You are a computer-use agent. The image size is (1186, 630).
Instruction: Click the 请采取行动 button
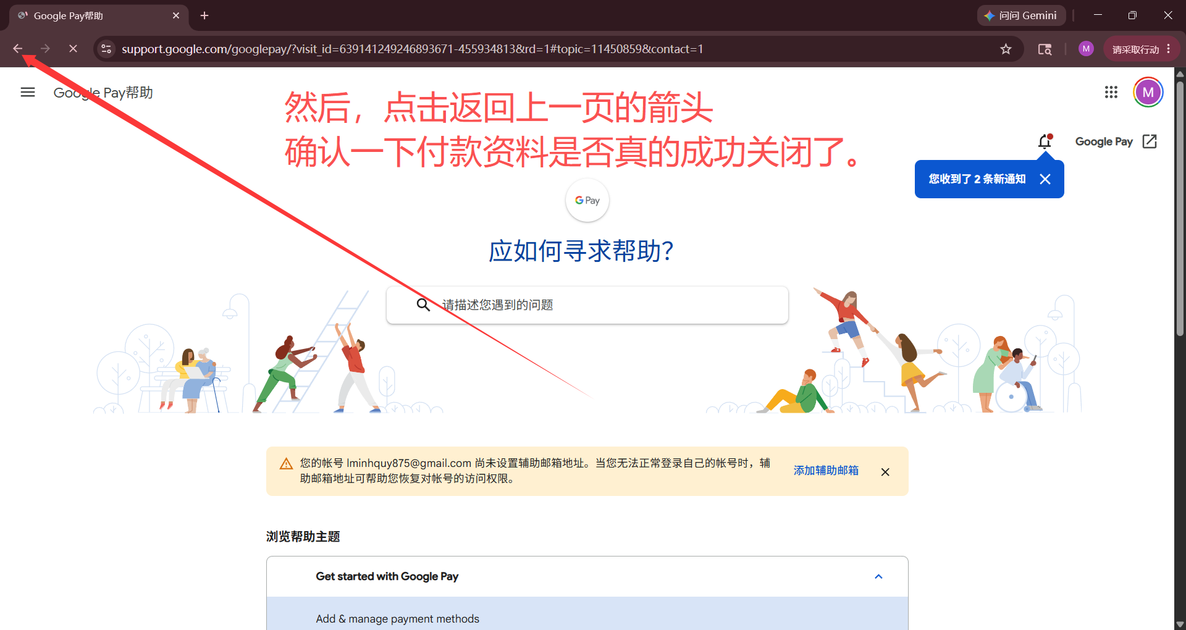point(1135,49)
